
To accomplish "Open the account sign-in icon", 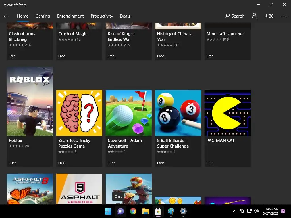I will pos(255,16).
